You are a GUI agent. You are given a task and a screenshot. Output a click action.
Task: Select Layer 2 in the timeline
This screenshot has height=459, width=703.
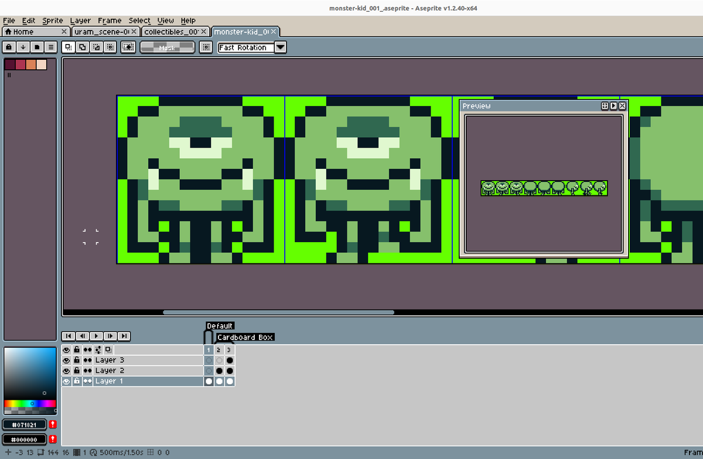(x=148, y=371)
